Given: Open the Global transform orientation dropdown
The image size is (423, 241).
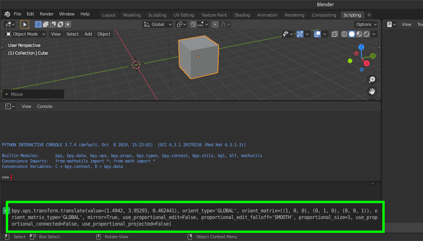Looking at the screenshot, I should 157,24.
